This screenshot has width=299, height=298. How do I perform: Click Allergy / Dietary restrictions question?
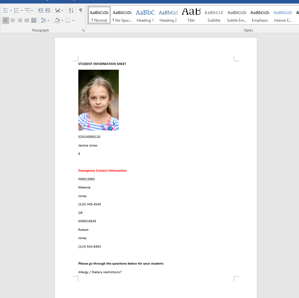(100, 272)
